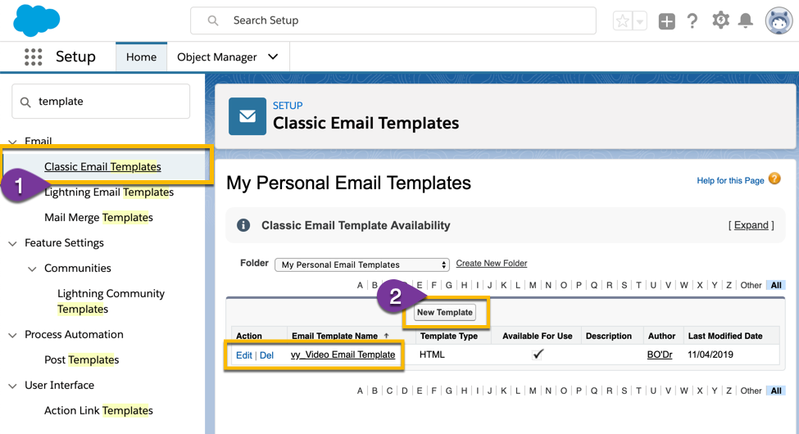Open Classic Email Templates in sidebar
Image resolution: width=799 pixels, height=434 pixels.
(102, 166)
